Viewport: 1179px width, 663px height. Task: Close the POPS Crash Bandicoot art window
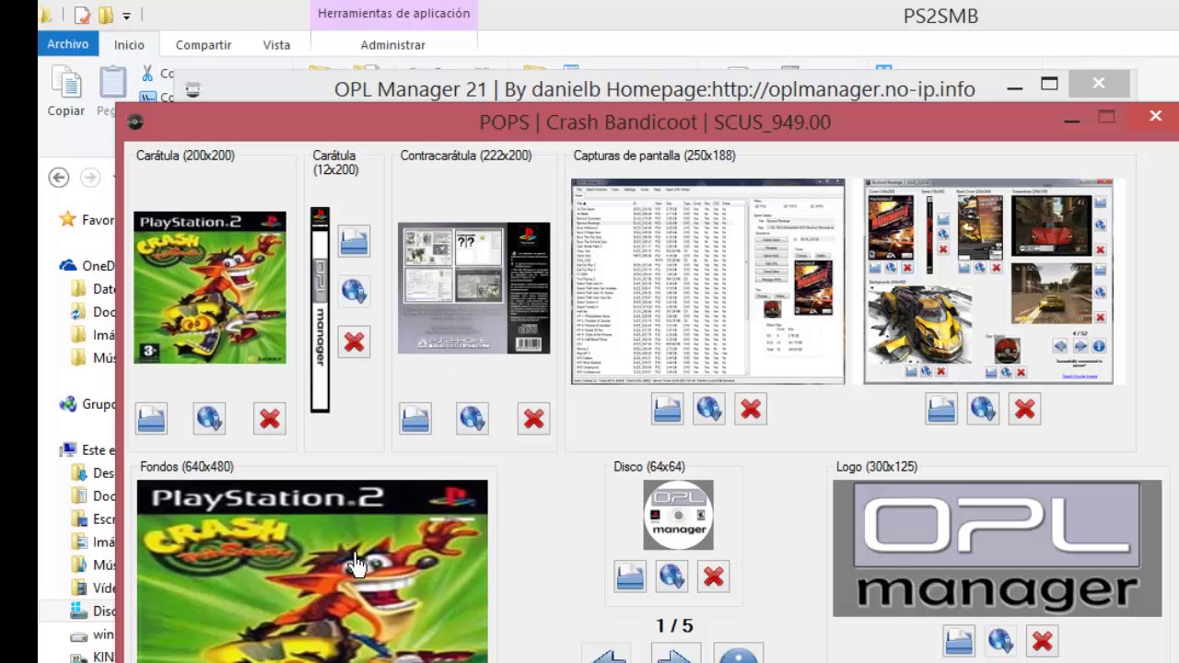[1155, 116]
